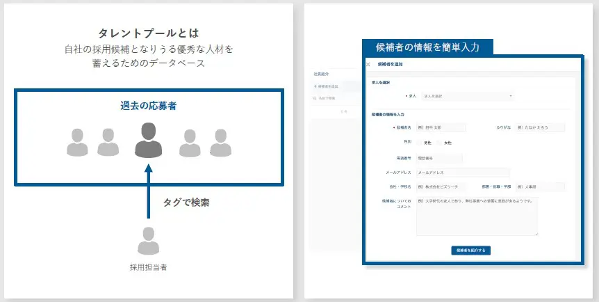Click the rightmost gray applicant icon
Screen dimensions: 599x302
point(220,142)
